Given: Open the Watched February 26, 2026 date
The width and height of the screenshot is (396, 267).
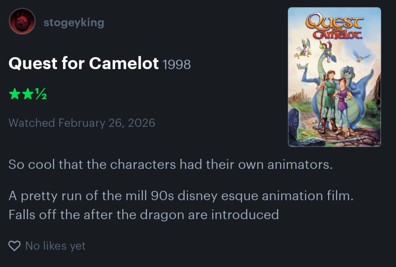Looking at the screenshot, I should (82, 123).
